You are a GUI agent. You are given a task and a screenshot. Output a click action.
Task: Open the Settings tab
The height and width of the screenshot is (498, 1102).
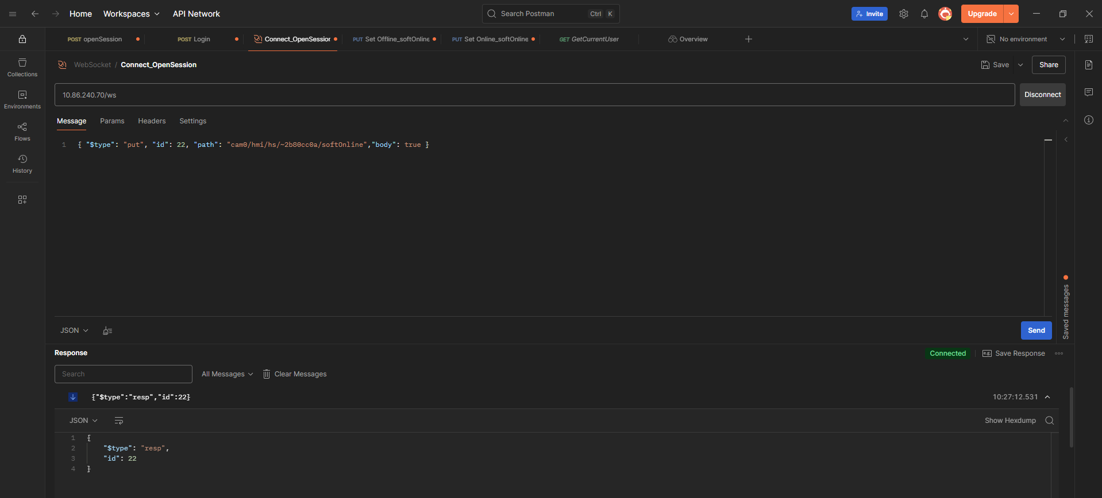click(x=192, y=121)
